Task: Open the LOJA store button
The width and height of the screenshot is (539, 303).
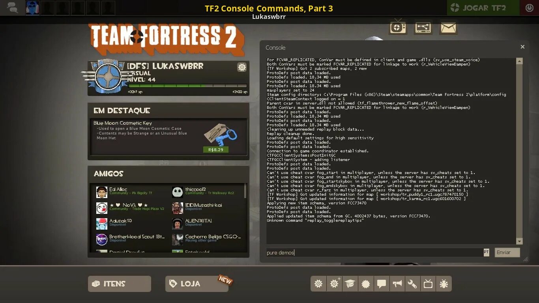Action: coord(197,284)
